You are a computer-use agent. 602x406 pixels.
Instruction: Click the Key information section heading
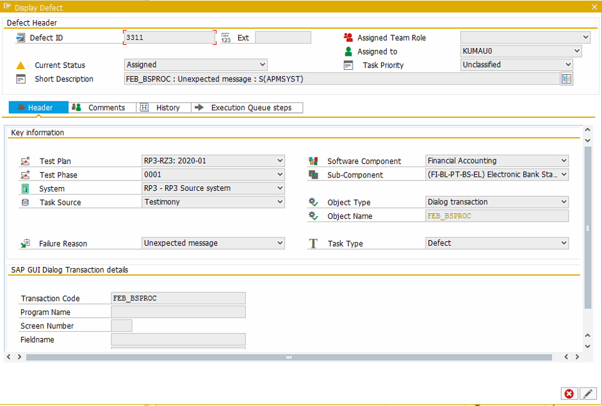pyautogui.click(x=38, y=133)
